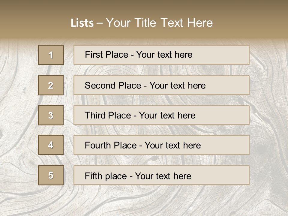Click "Your text here" in the Third Place row
This screenshot has height=216, width=288.
[167, 115]
